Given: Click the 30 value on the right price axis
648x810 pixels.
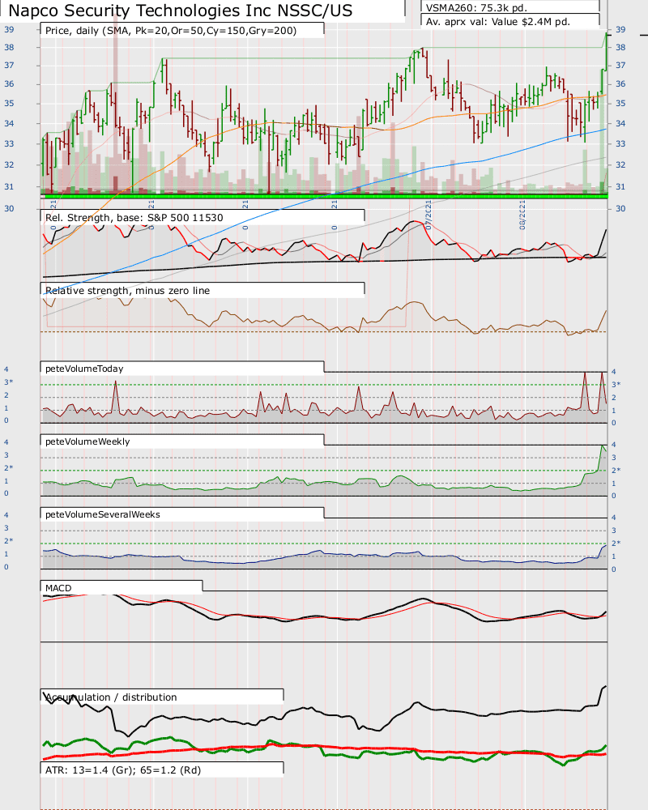Looking at the screenshot, I should pyautogui.click(x=620, y=208).
